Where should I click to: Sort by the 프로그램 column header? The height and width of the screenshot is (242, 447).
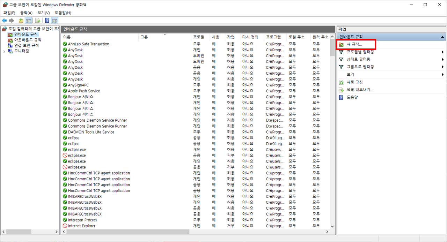point(276,37)
